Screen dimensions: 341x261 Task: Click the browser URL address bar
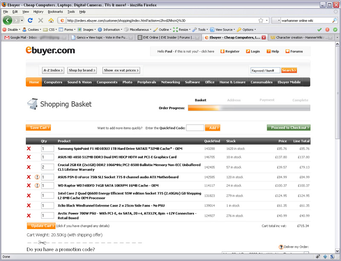coord(161,20)
